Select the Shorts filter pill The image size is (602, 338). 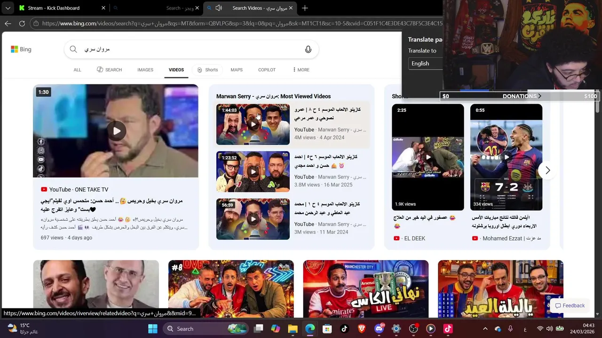pyautogui.click(x=207, y=70)
